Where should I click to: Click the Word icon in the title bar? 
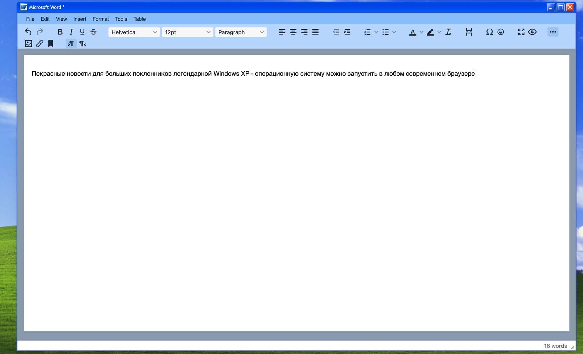[x=24, y=7]
